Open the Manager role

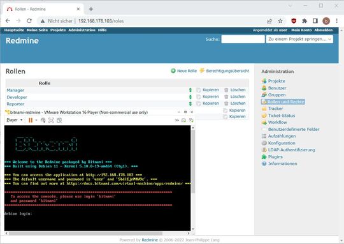[15, 90]
